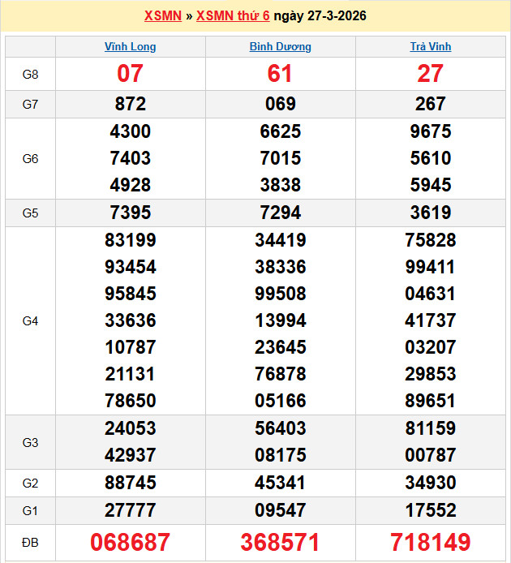Click the Bình Dương special prize 368571

(280, 543)
